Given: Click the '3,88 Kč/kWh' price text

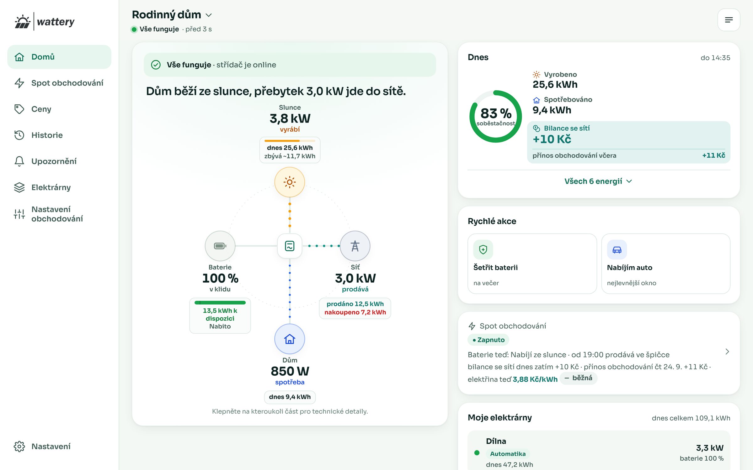Looking at the screenshot, I should (535, 379).
